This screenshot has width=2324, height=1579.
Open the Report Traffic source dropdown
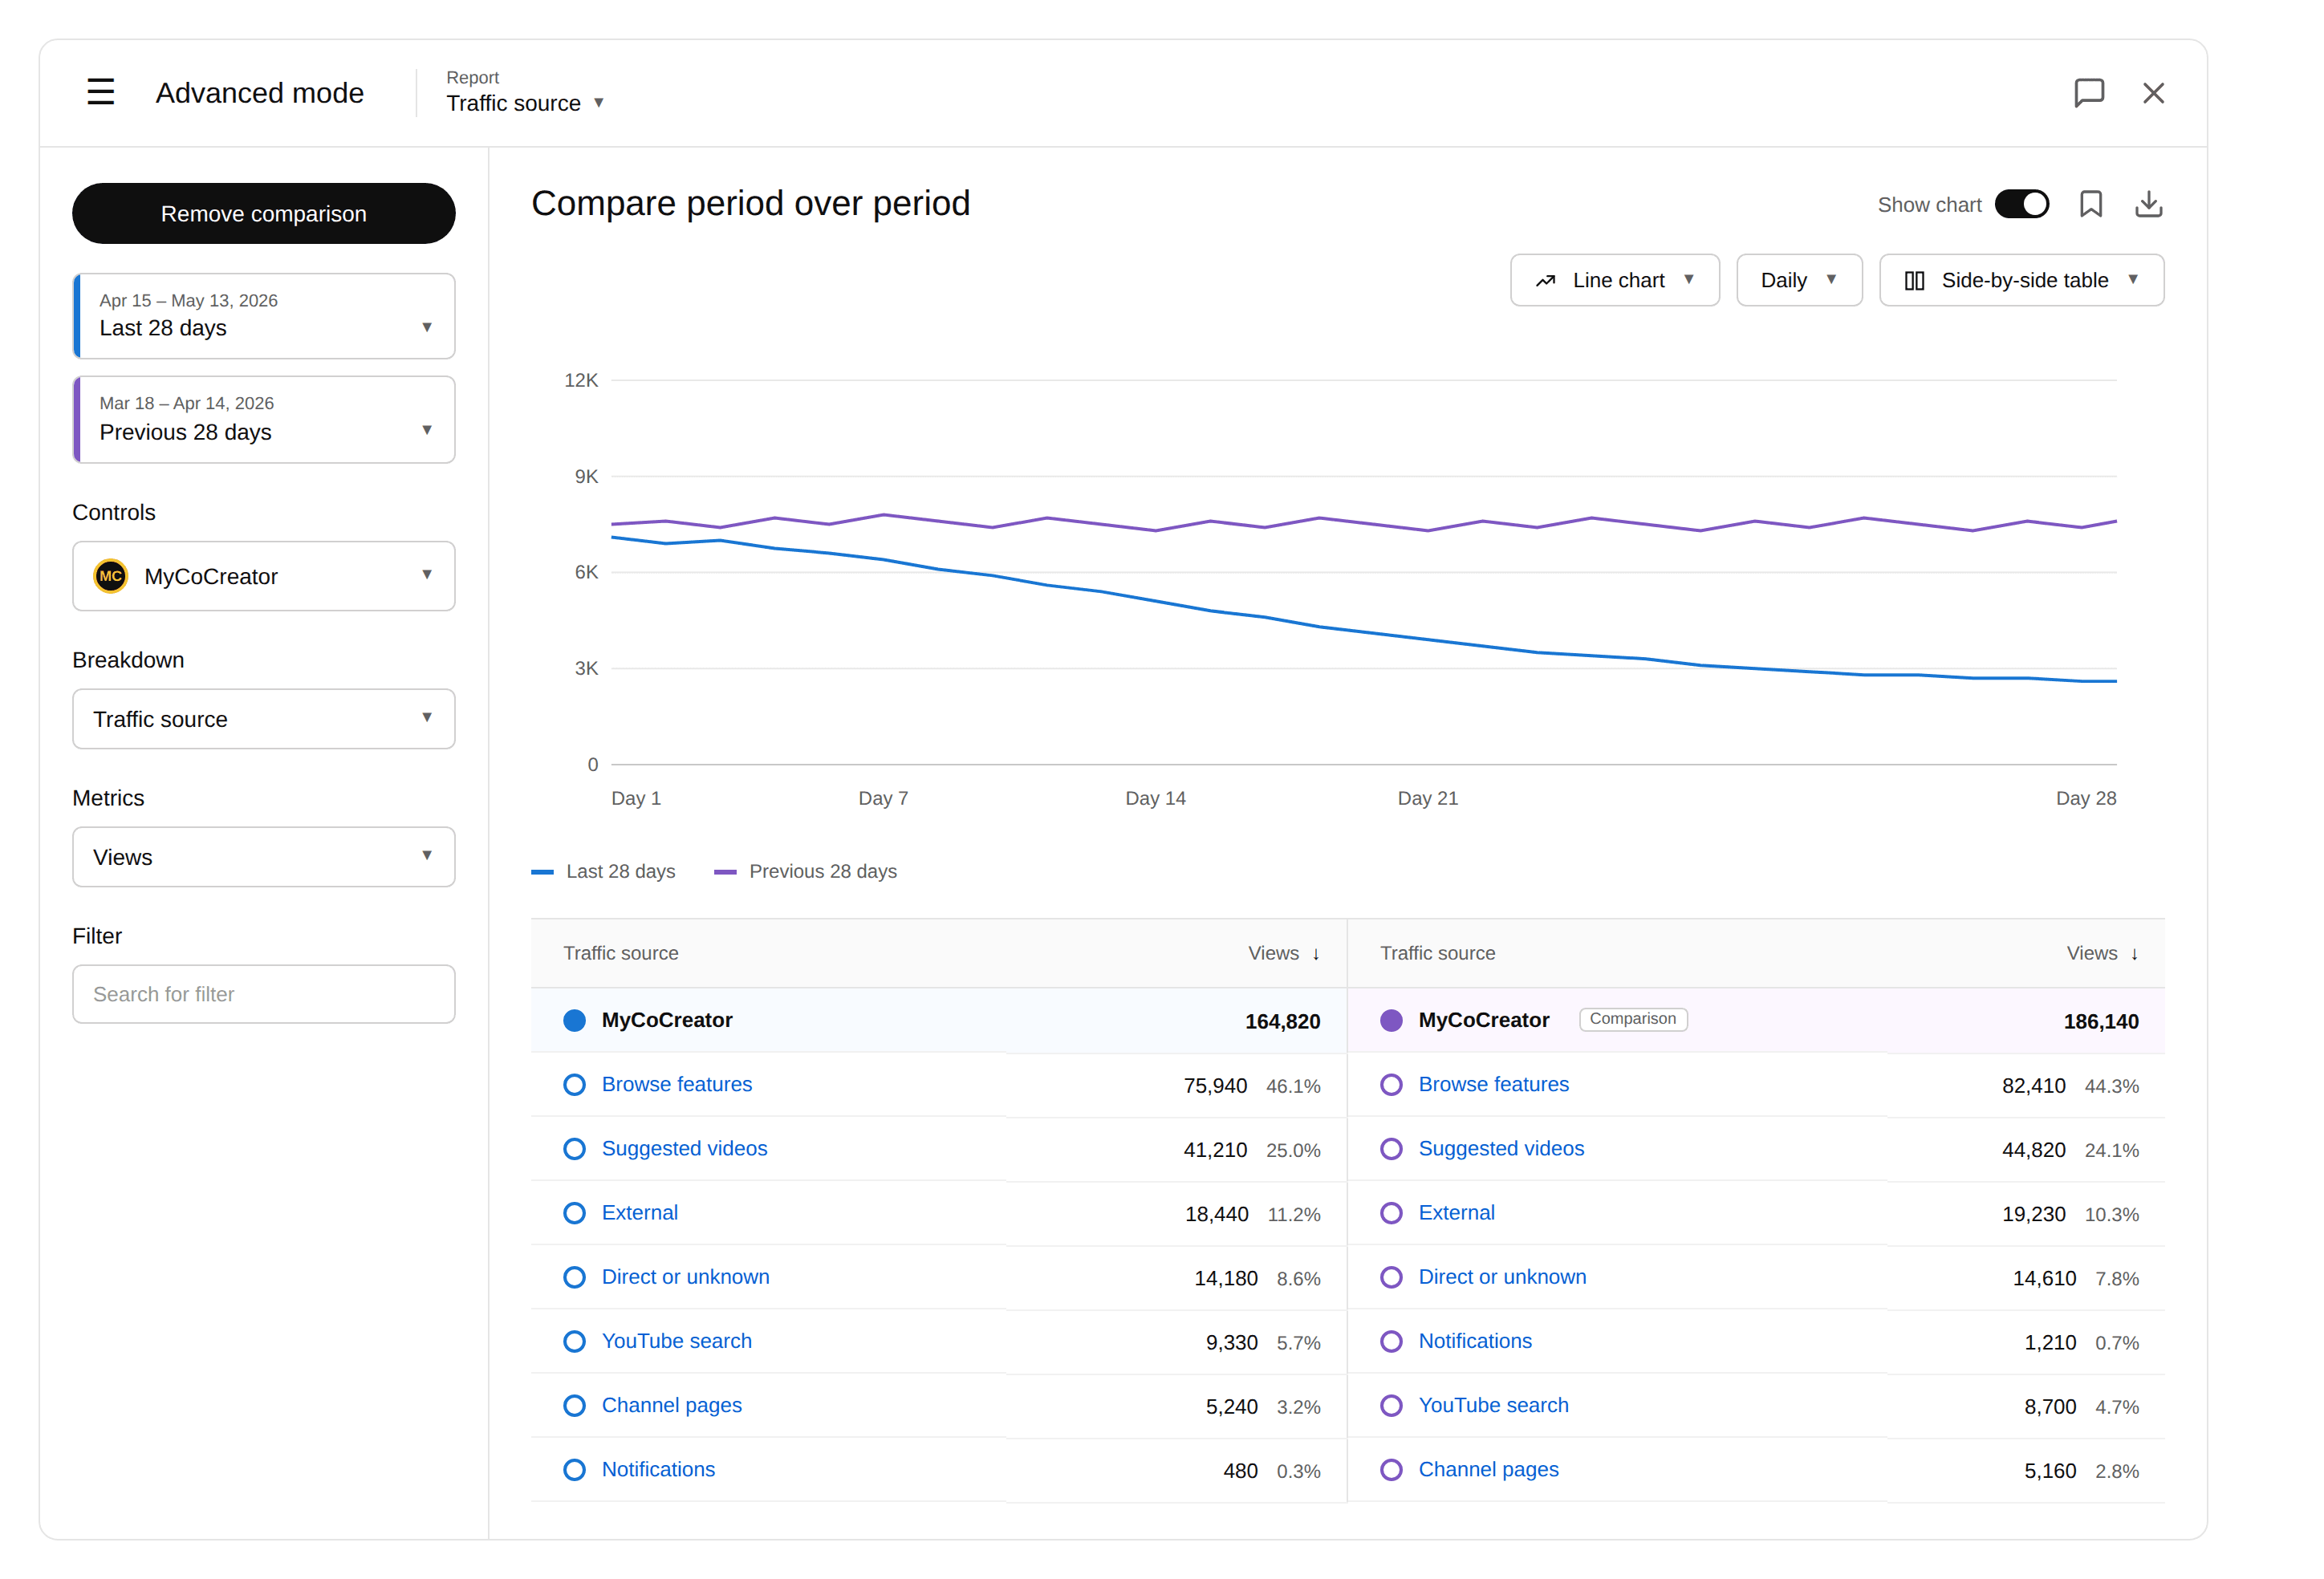point(526,93)
